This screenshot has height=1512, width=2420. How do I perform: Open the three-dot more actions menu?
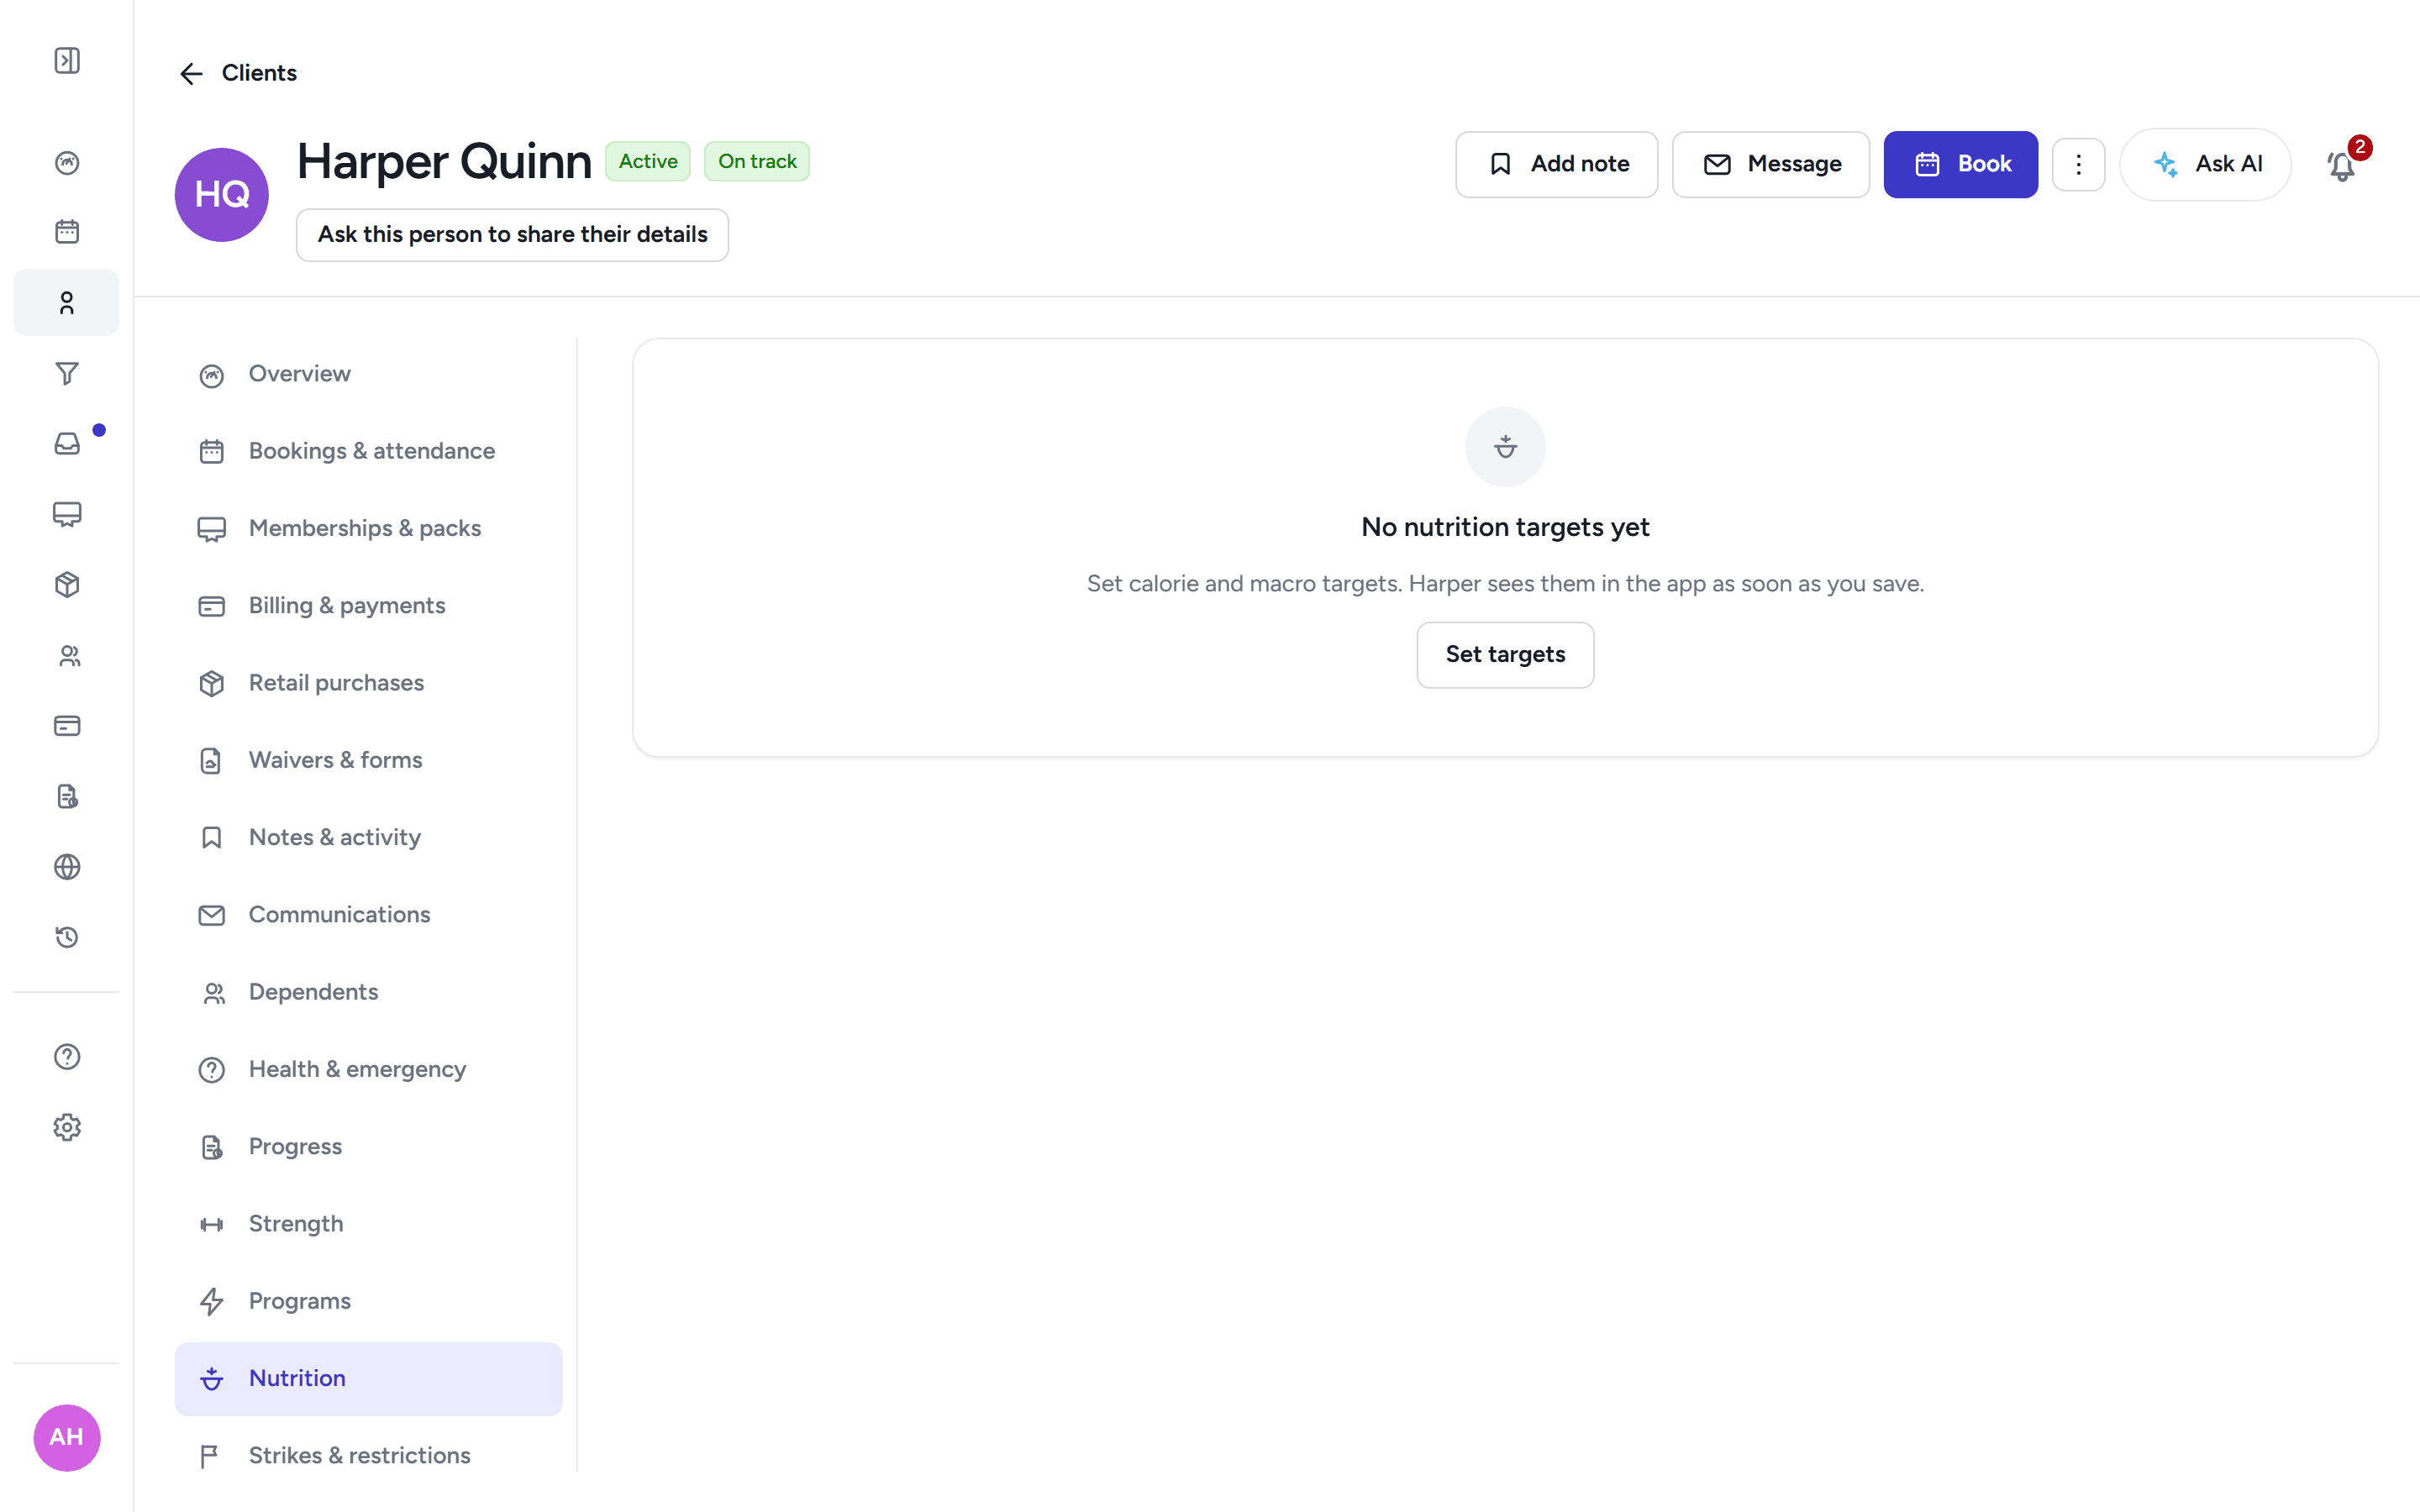[2078, 164]
